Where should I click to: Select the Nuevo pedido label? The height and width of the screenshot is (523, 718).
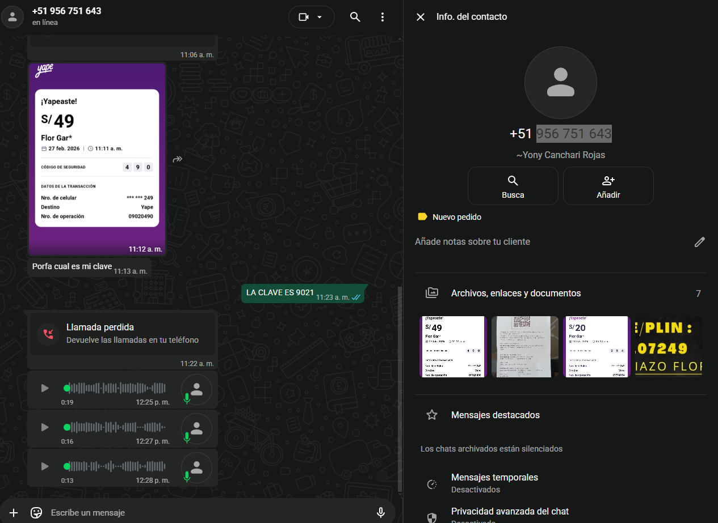click(456, 217)
